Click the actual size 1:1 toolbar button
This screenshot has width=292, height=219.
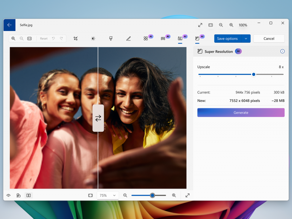(x=29, y=38)
